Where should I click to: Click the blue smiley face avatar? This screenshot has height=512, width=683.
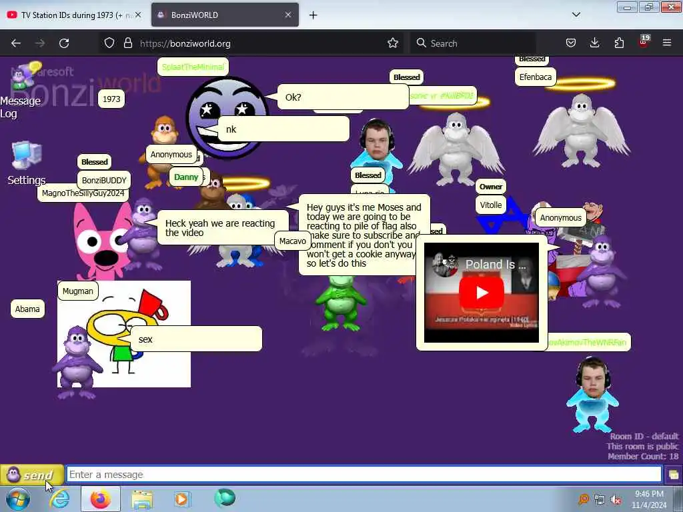click(x=227, y=117)
